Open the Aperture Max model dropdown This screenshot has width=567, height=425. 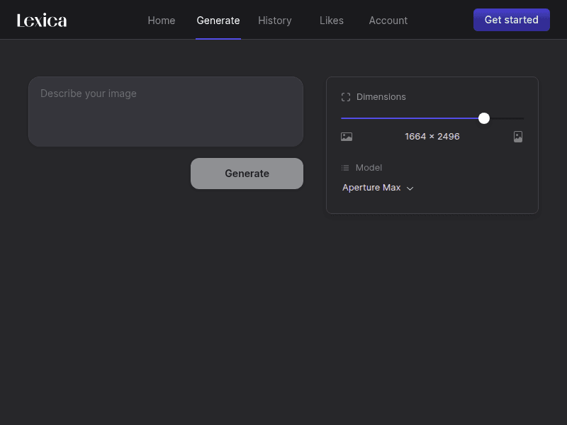(378, 188)
